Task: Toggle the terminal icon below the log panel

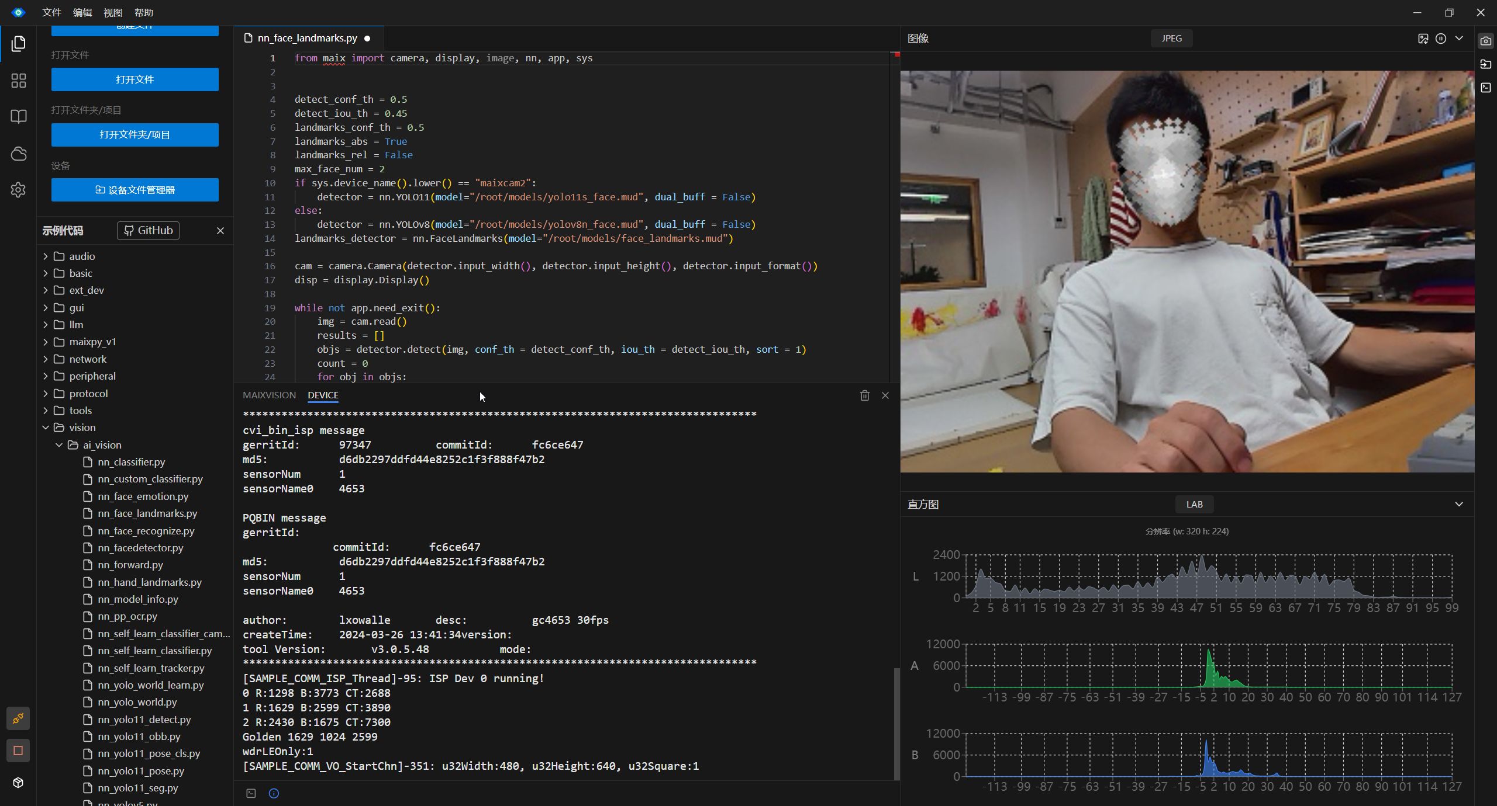Action: pos(251,793)
